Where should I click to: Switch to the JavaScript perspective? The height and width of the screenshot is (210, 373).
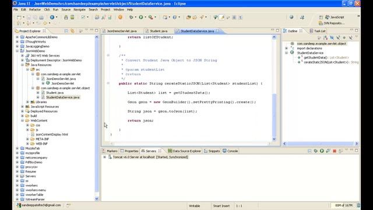tap(335, 17)
